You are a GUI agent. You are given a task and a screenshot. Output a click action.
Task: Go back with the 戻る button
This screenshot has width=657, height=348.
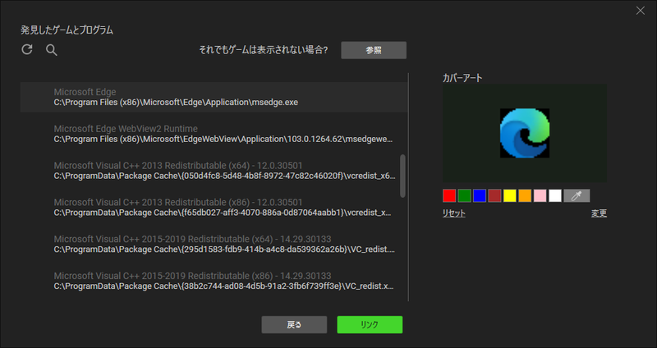click(x=294, y=324)
